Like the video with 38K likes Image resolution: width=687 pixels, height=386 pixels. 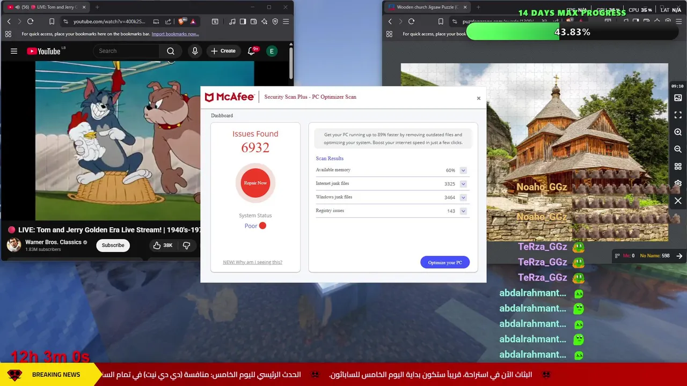coord(163,245)
